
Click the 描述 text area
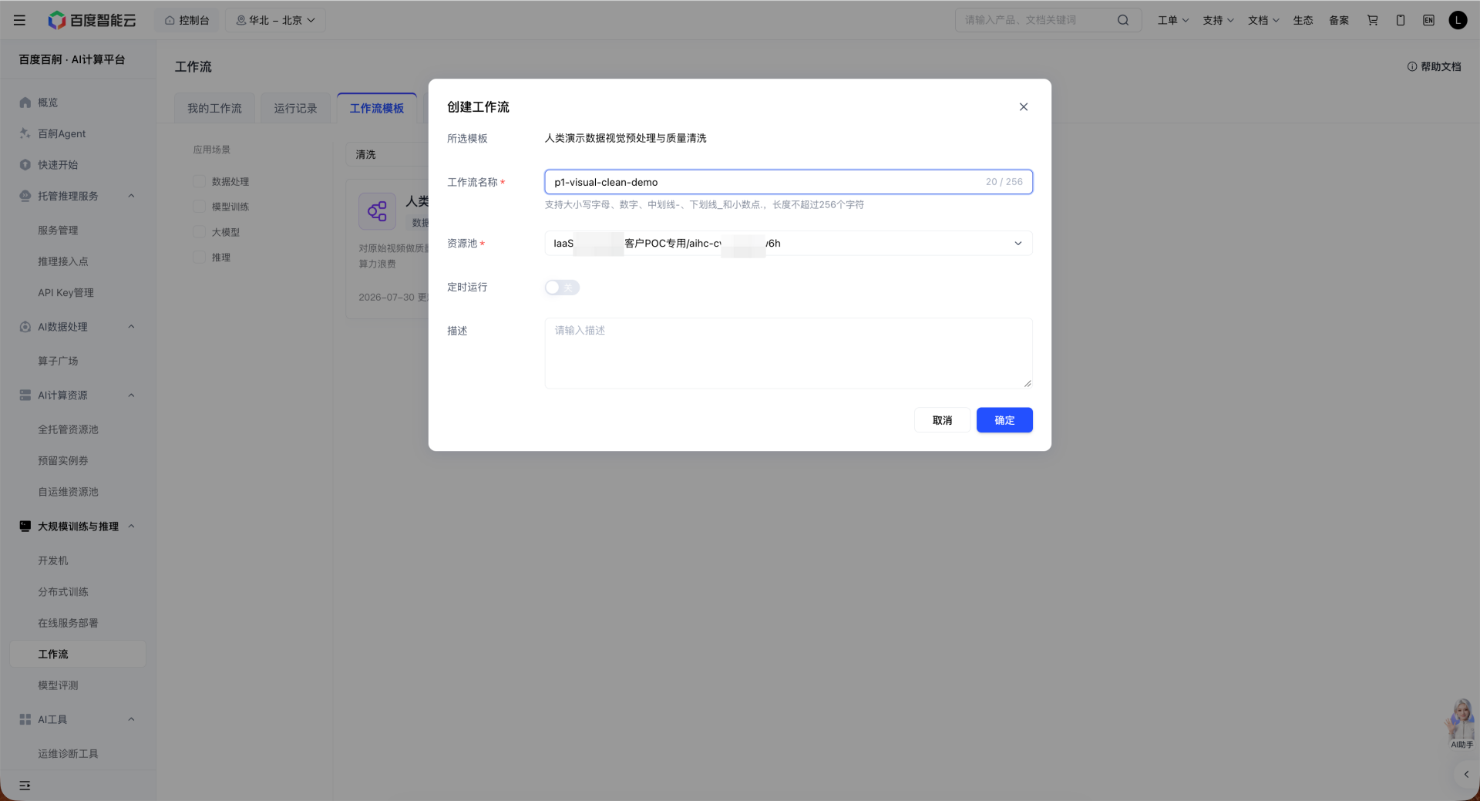coord(788,353)
